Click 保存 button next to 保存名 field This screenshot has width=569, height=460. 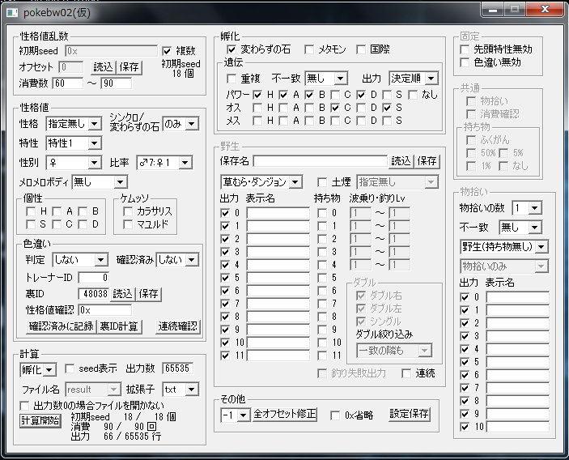[427, 161]
